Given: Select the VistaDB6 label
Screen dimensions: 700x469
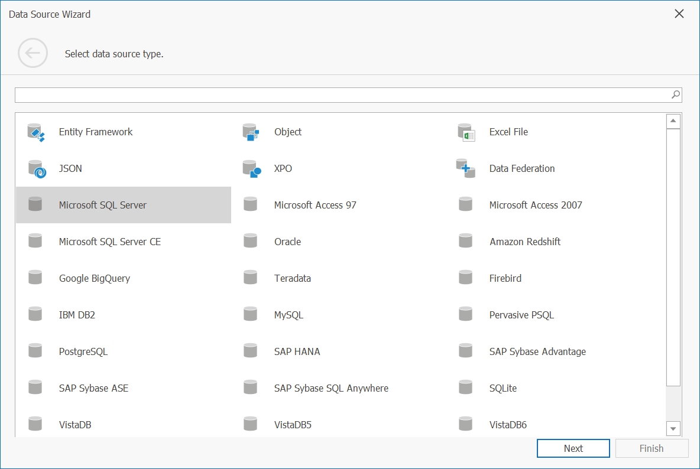Looking at the screenshot, I should pyautogui.click(x=508, y=425).
